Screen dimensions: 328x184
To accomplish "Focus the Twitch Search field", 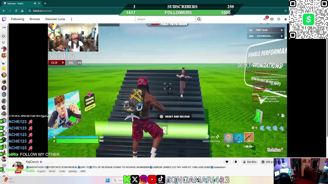I will [x=165, y=19].
